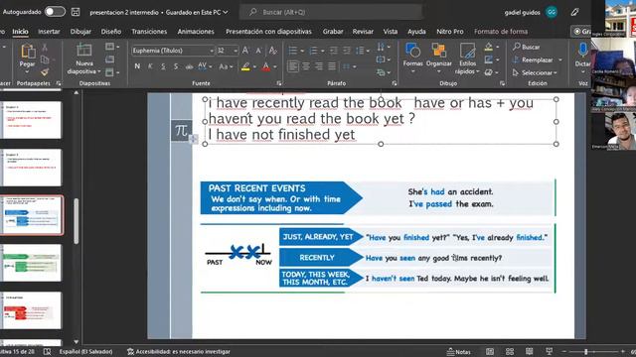636x357 pixels.
Task: Click the Español (El Salvador) language indicator
Action: click(x=85, y=352)
